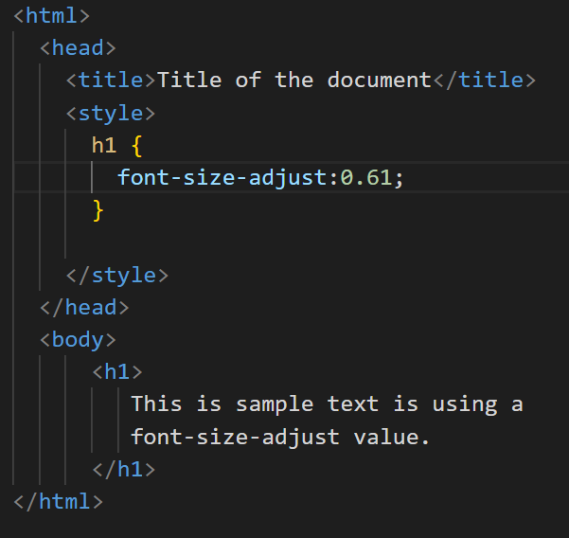Click the opening <style> tag
The height and width of the screenshot is (538, 569).
[111, 114]
